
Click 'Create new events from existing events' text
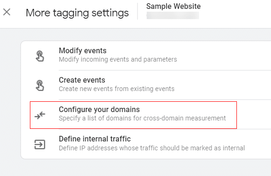(x=117, y=89)
